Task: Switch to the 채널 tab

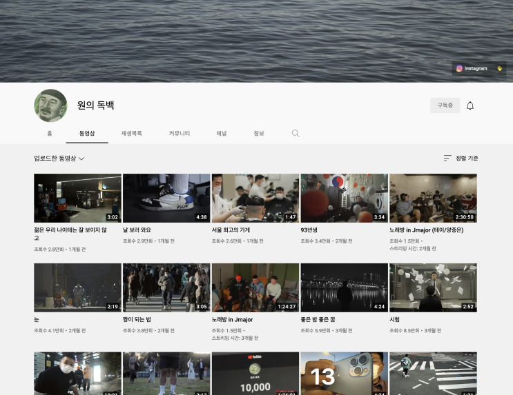Action: (222, 133)
